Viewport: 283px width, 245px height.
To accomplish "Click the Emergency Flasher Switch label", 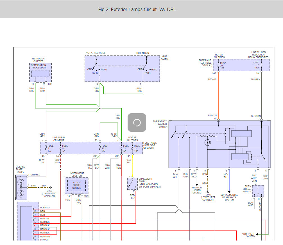I will 160,124.
